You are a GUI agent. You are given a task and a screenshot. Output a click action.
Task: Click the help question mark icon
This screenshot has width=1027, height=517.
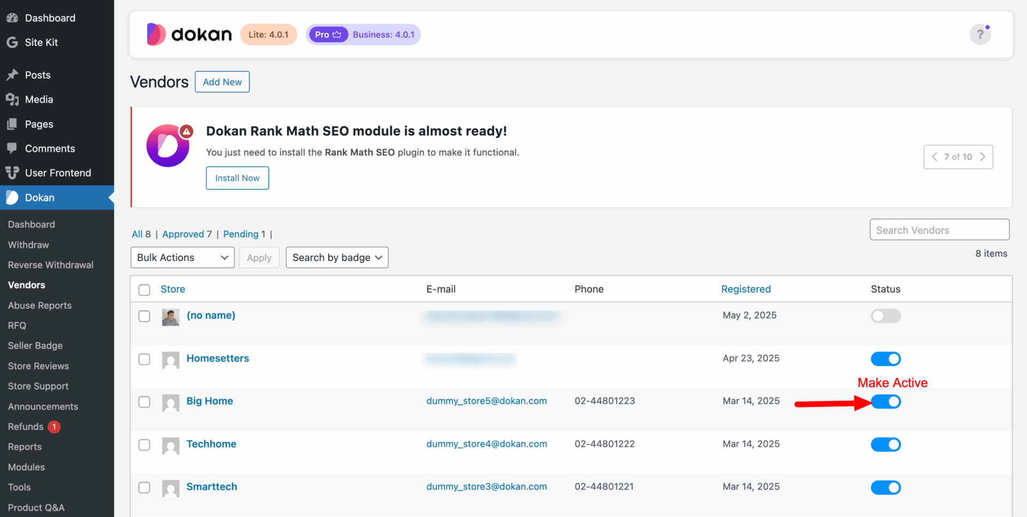tap(980, 35)
